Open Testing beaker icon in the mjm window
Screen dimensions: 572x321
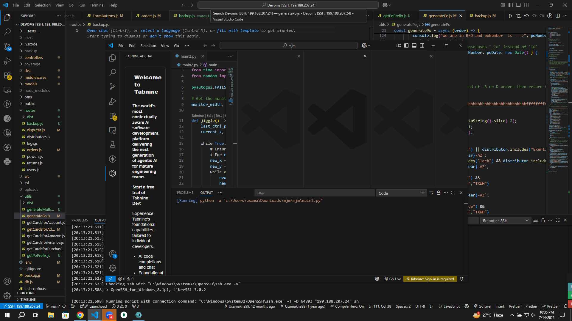point(113,144)
